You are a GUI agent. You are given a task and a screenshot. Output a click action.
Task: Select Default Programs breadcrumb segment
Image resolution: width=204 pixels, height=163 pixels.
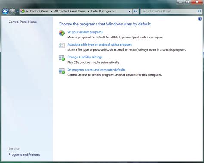coord(103,11)
